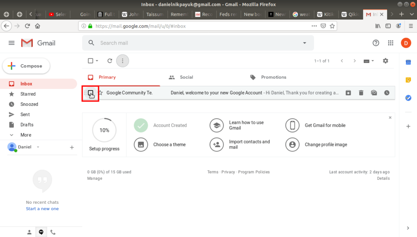Save page to Pocket icon
Image resolution: width=417 pixels, height=237 pixels.
[x=323, y=26]
